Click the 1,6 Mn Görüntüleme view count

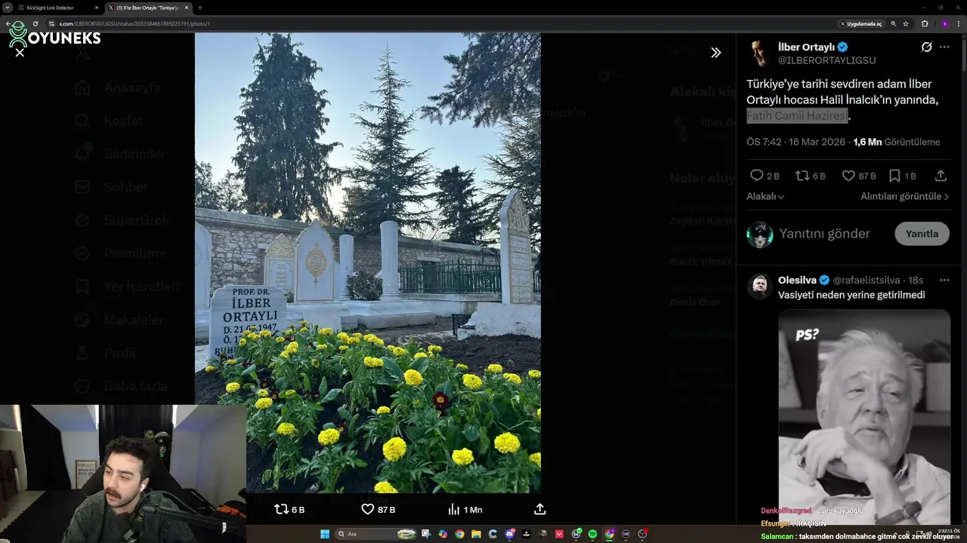click(897, 142)
